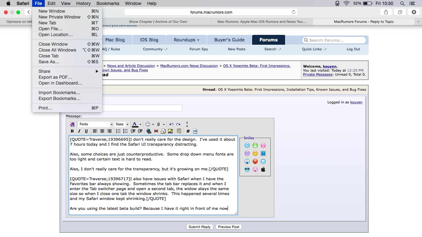Insert the green big grin smiley
422x237 pixels.
click(255, 145)
